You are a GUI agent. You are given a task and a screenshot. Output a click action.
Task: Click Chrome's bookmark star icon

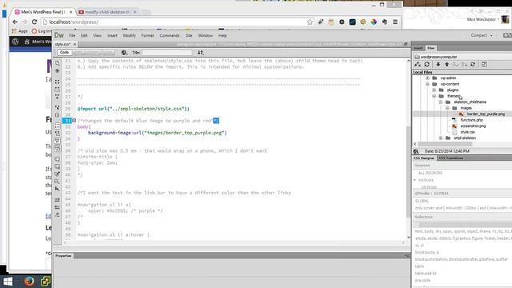(x=310, y=22)
